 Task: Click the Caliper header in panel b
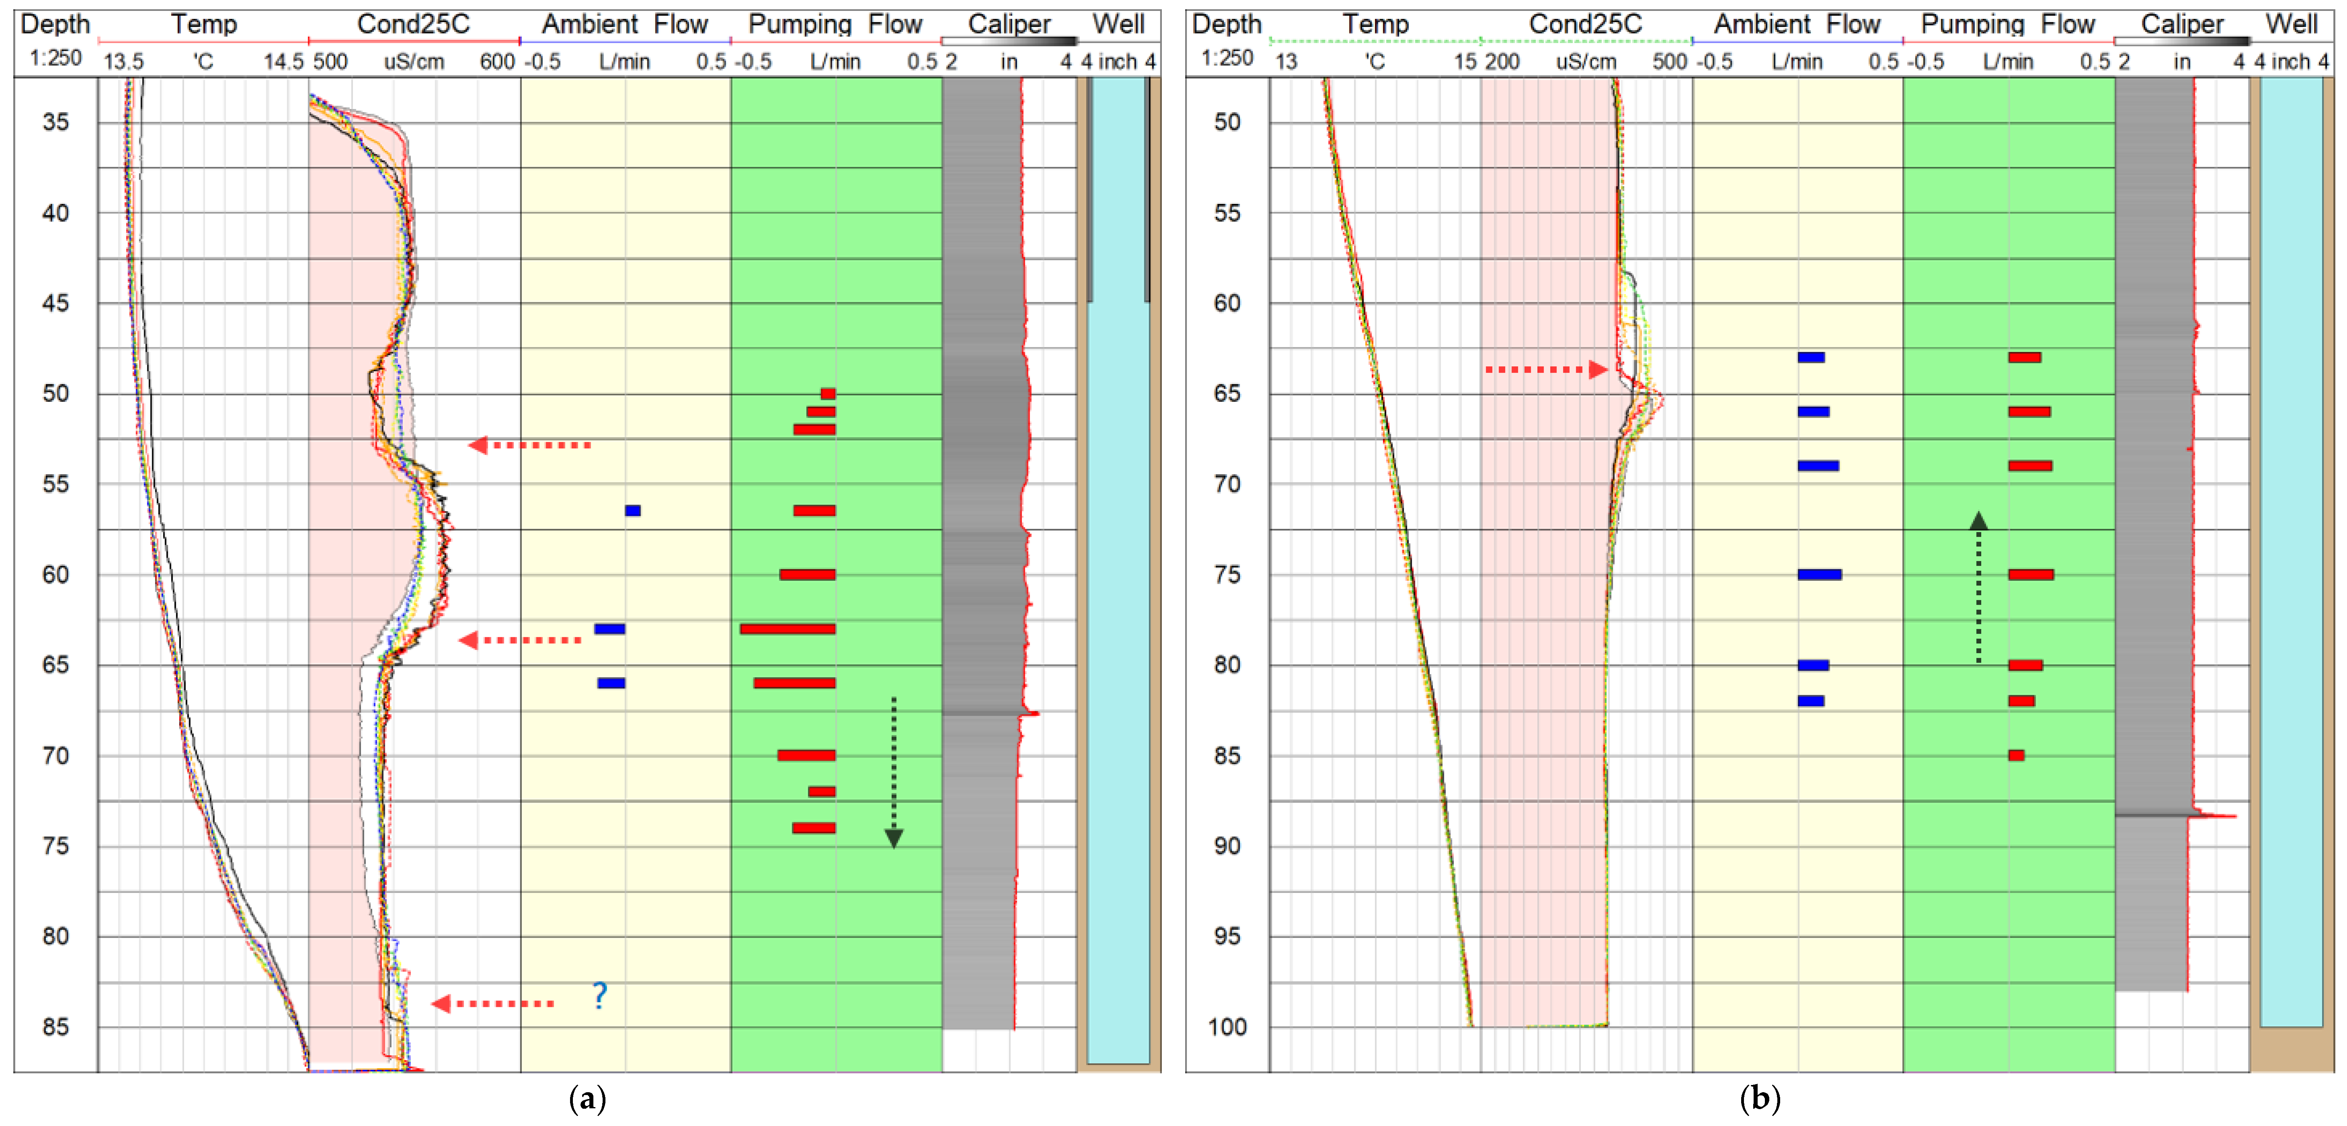(2182, 24)
